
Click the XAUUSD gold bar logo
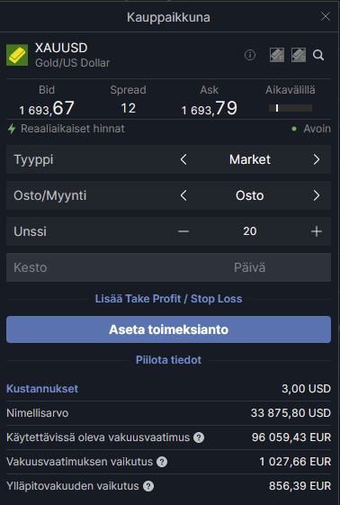(x=17, y=55)
